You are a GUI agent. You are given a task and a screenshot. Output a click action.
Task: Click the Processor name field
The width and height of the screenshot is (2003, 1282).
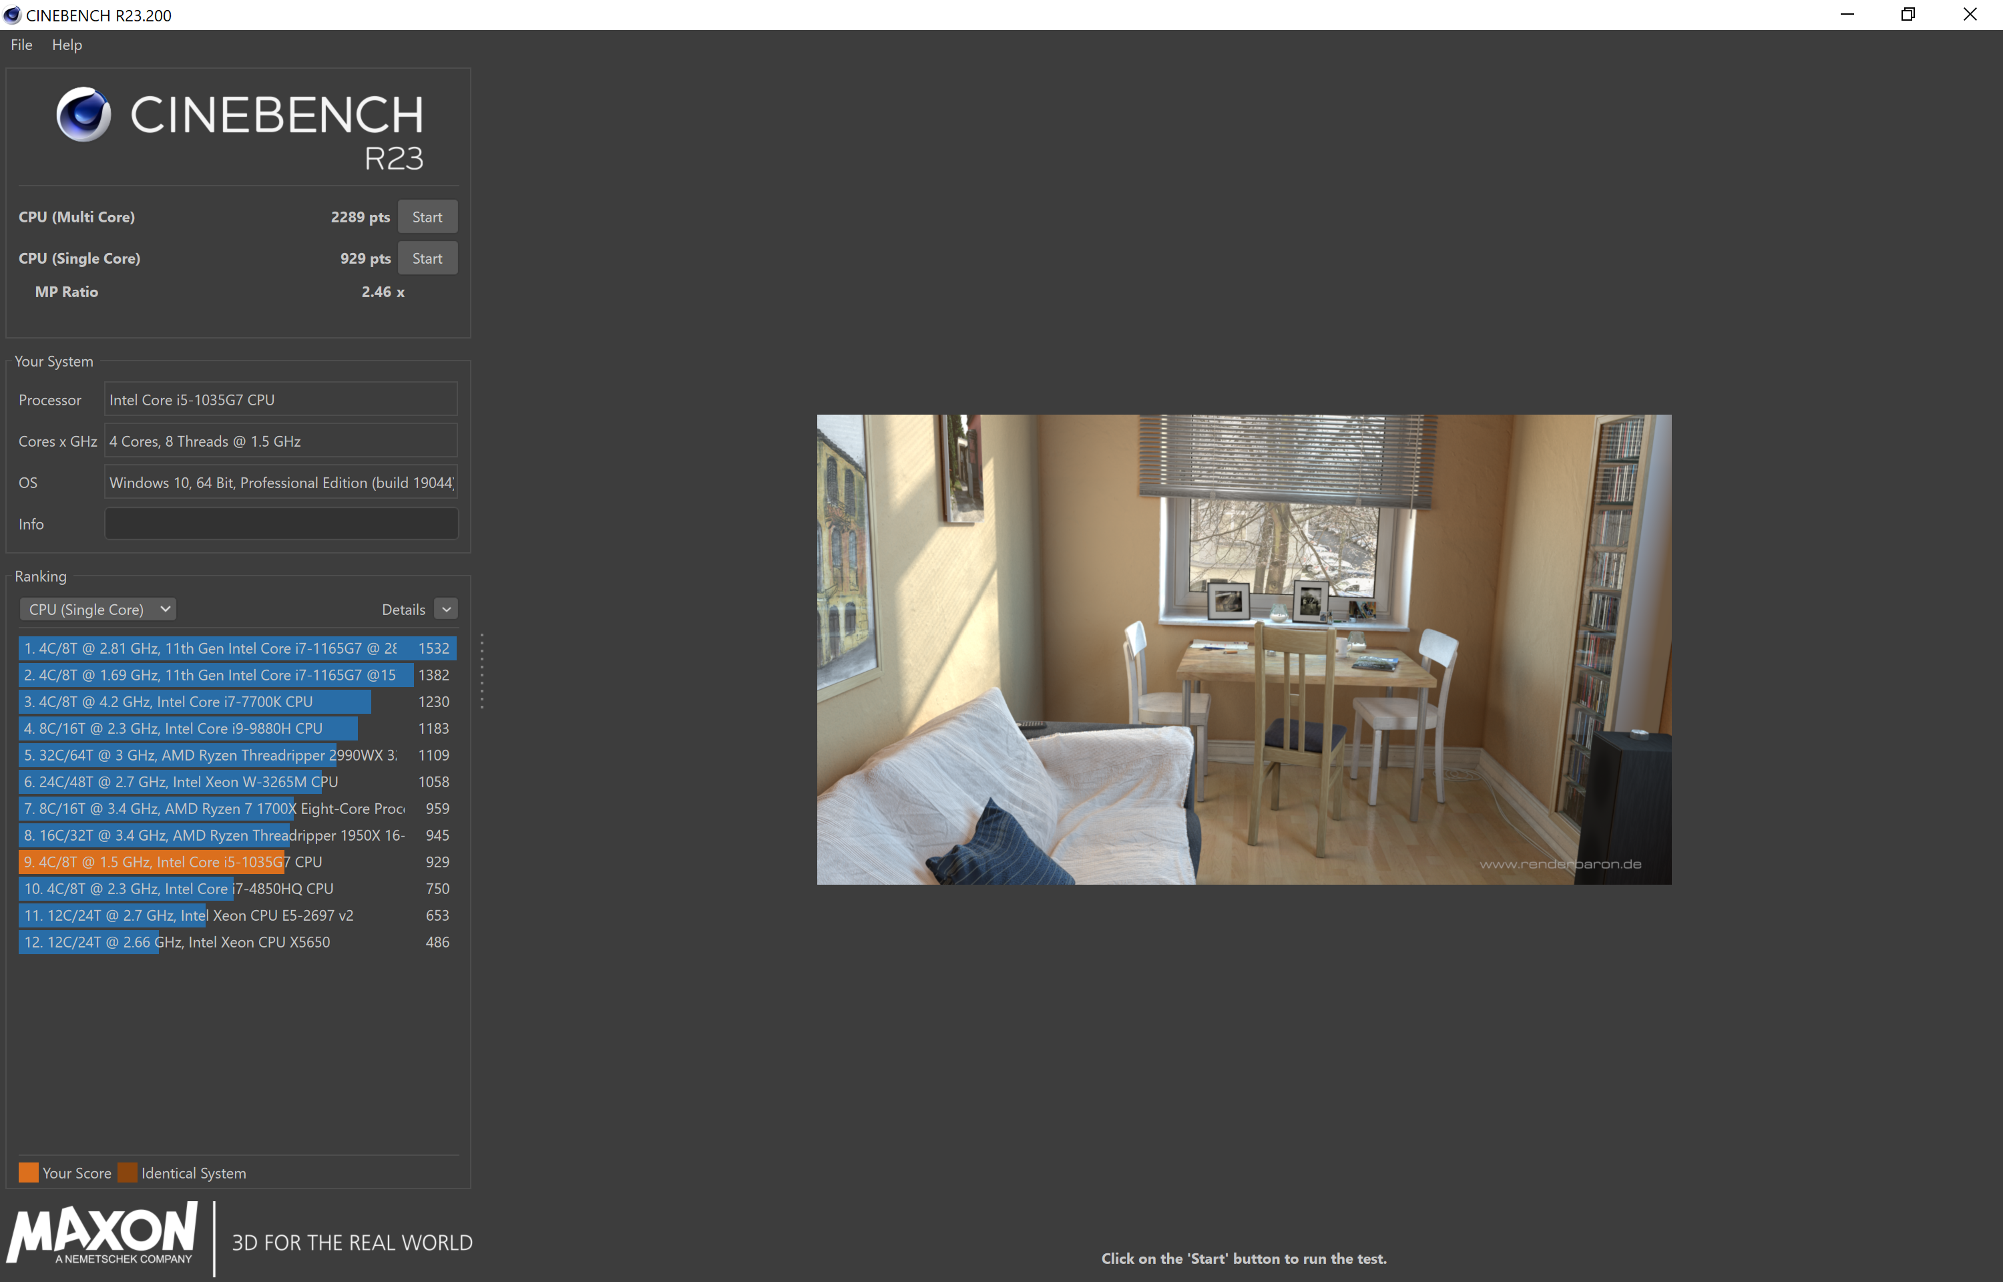tap(281, 399)
